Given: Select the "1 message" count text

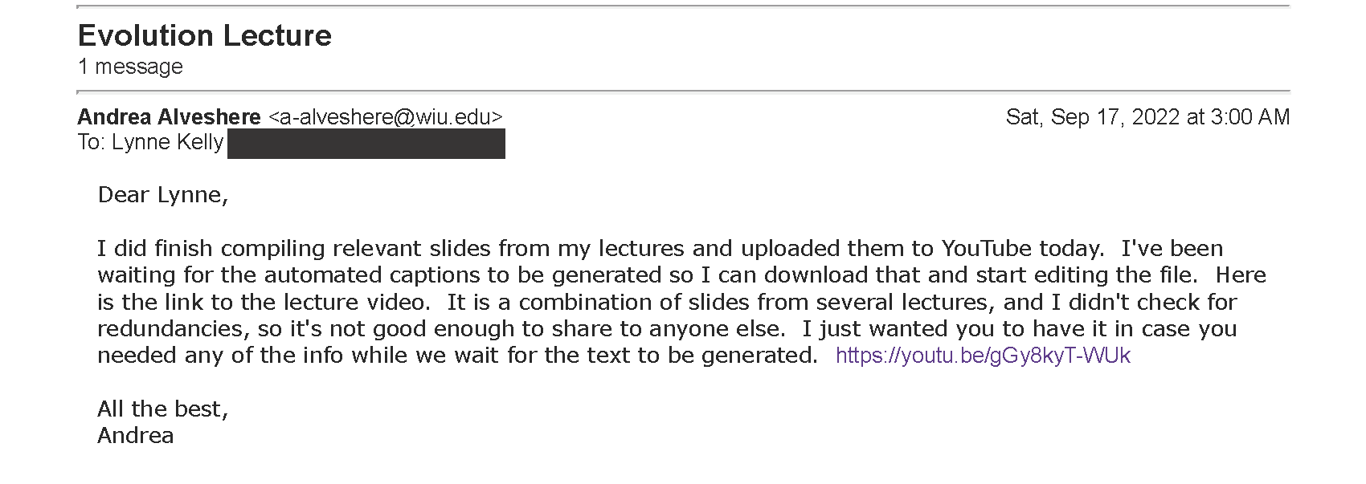Looking at the screenshot, I should 130,67.
